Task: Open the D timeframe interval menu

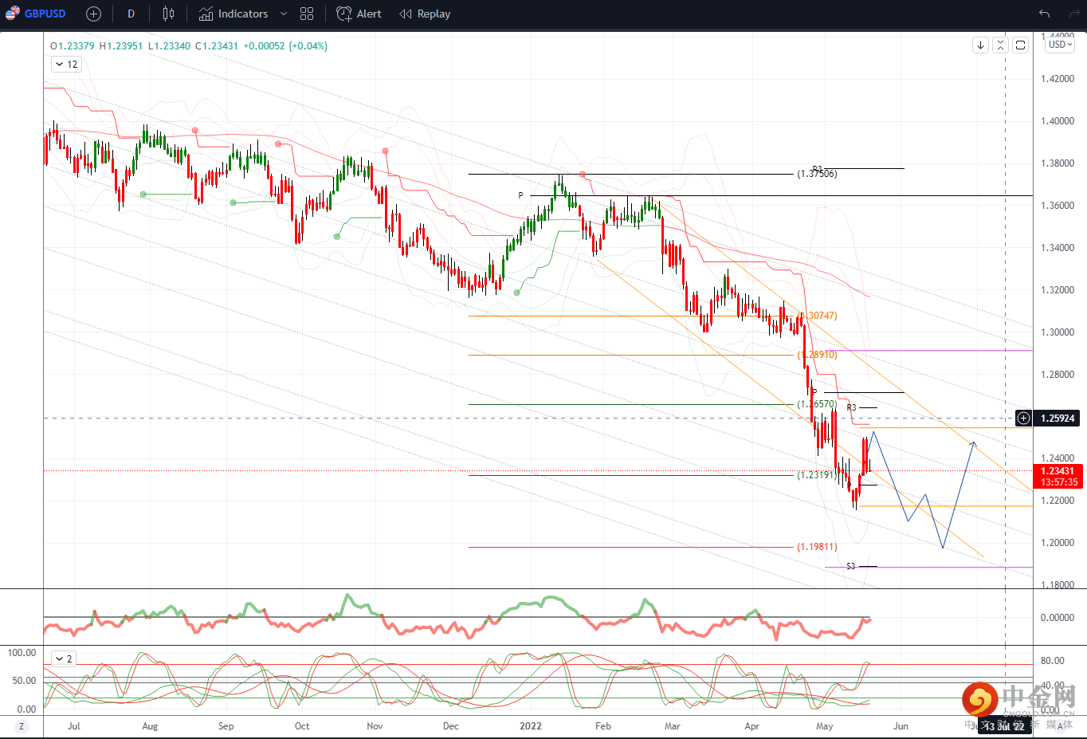Action: [131, 14]
